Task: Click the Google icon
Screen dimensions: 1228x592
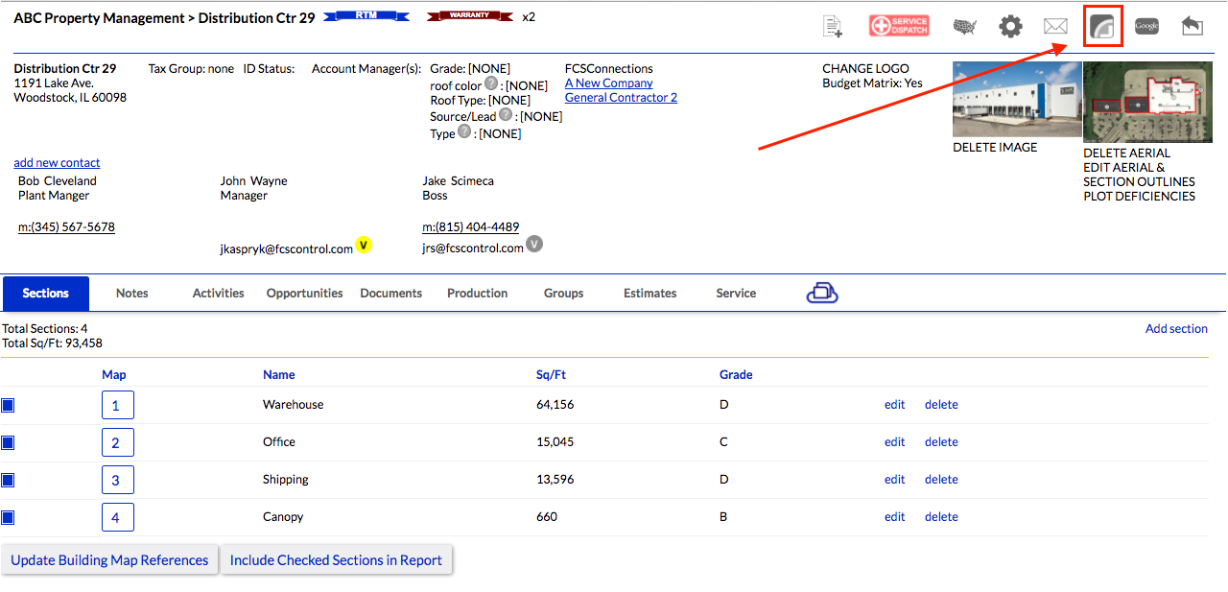Action: pyautogui.click(x=1146, y=27)
